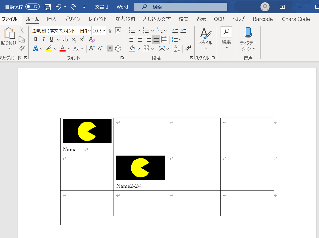Apply strikethrough to text

[x=66, y=39]
